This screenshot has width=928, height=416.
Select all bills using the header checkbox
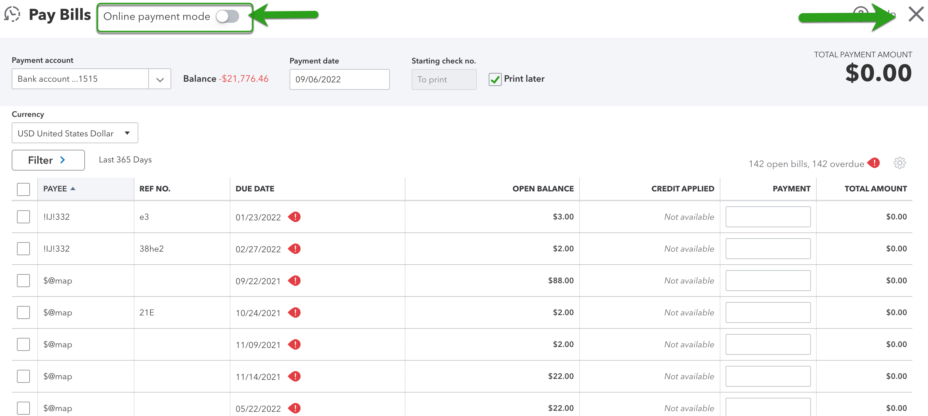(23, 188)
